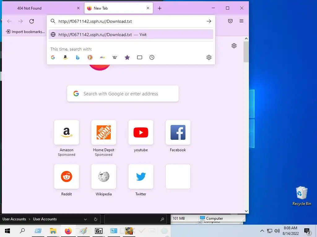Screen dimensions: 317x237
Task: Search in open Tabs icon
Action: pos(140,57)
